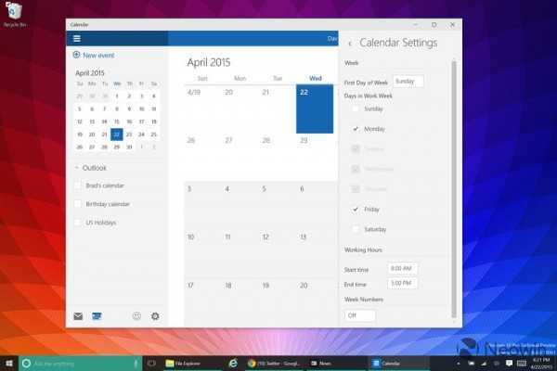Toggle the Tuesday work week checkbox

point(356,148)
